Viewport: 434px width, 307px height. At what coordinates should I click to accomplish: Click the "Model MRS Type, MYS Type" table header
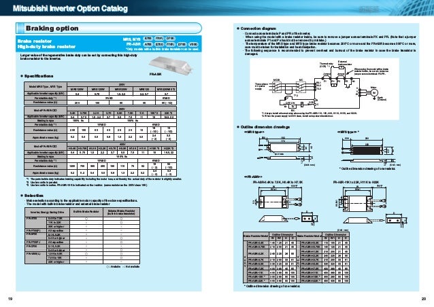pos(46,86)
